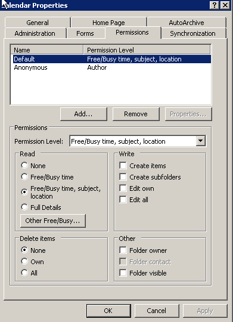Click the Cancel button
Viewport: 233px width, 322px height.
[157, 311]
